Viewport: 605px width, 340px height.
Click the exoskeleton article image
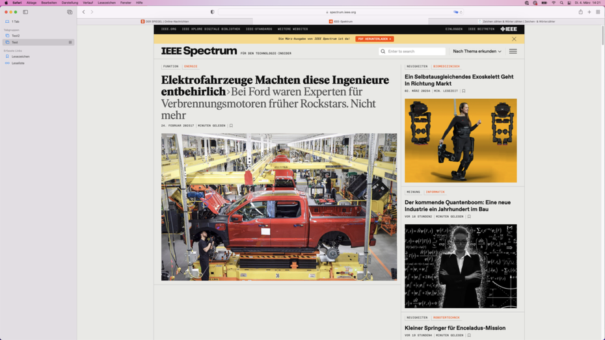(x=461, y=140)
